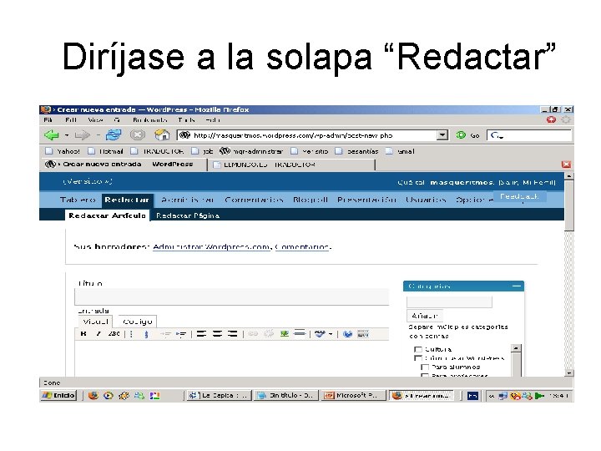Center-align text in the editor

[217, 334]
